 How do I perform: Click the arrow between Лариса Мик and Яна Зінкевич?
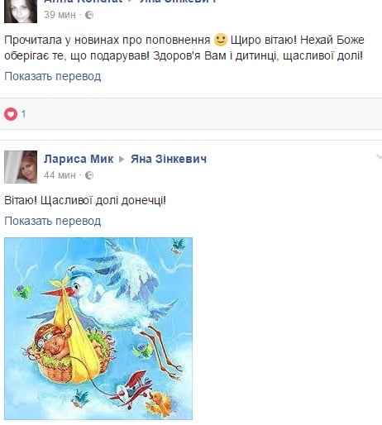click(x=122, y=160)
